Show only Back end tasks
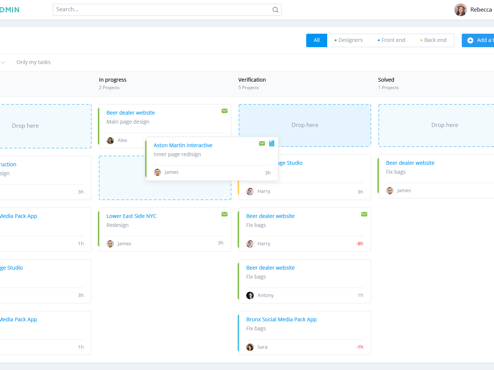494x370 pixels. pyautogui.click(x=433, y=40)
